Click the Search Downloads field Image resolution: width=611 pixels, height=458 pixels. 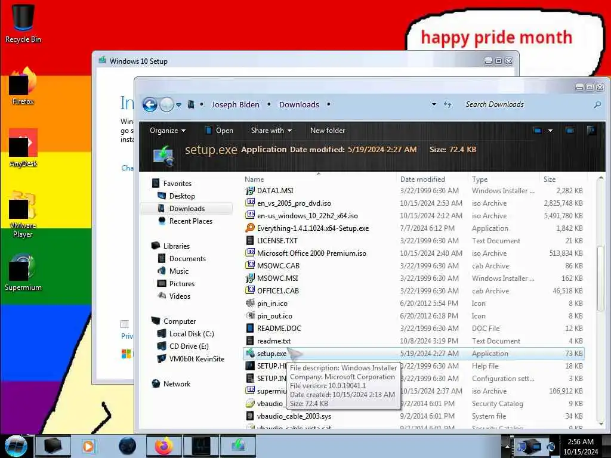click(526, 104)
